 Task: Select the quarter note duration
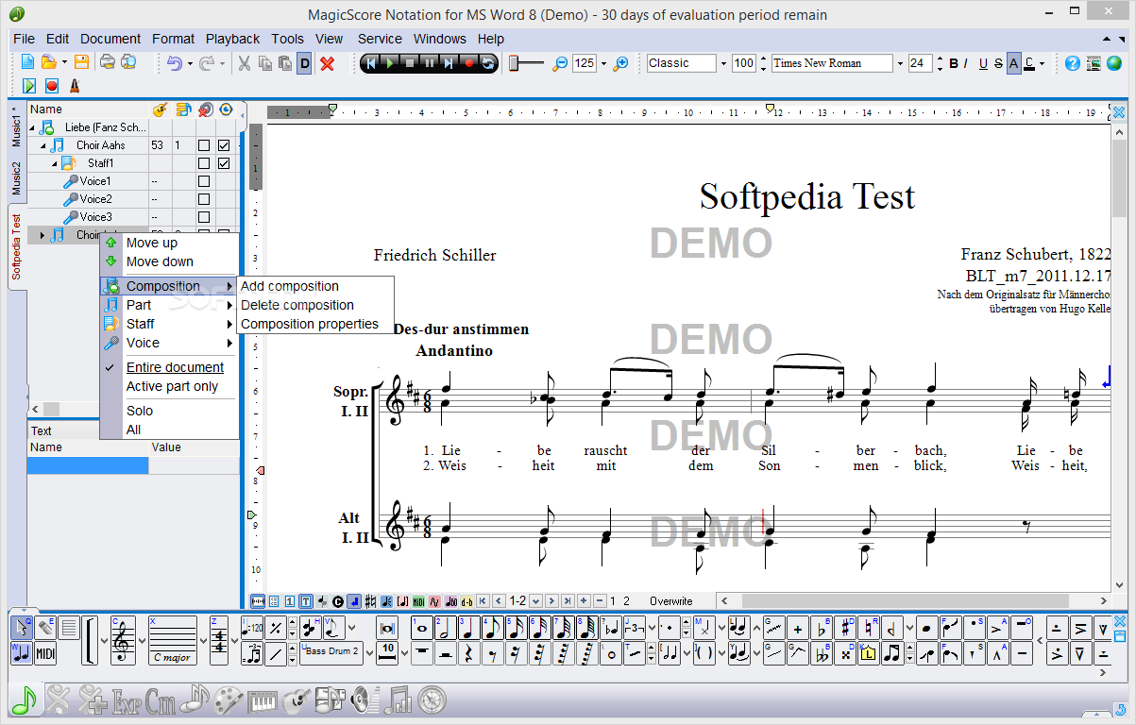tap(469, 628)
